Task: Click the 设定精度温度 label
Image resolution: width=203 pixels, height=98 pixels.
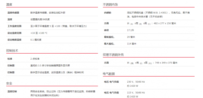Action: (x=14, y=40)
